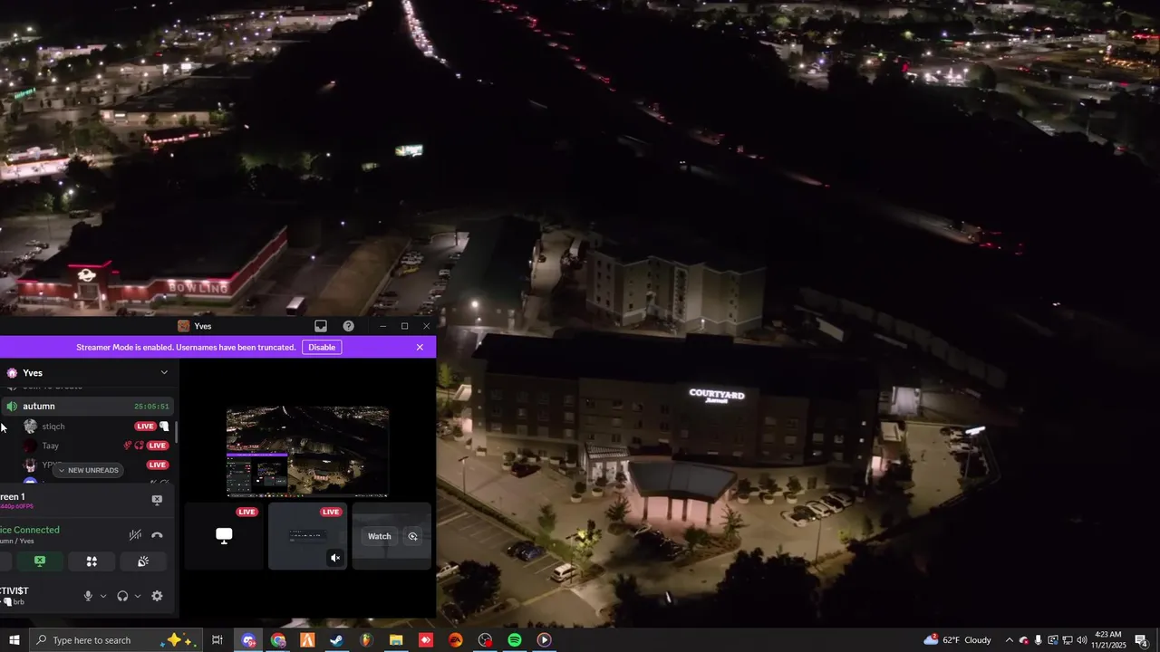Click pop-out icon beside Watch button
Viewport: 1160px width, 652px height.
[413, 536]
